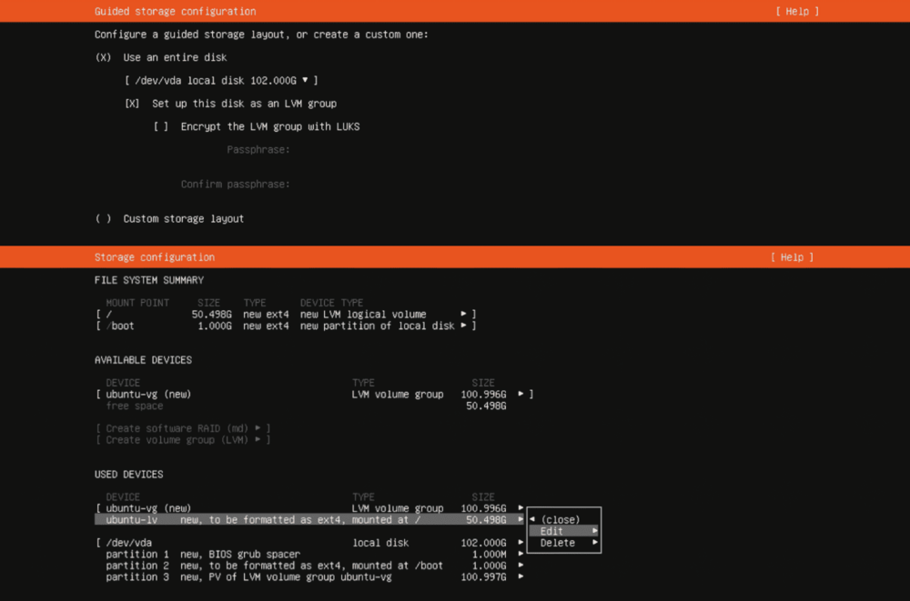Open arrow menu for partition 1 BIOS grub spacer
The image size is (910, 601).
(x=521, y=554)
